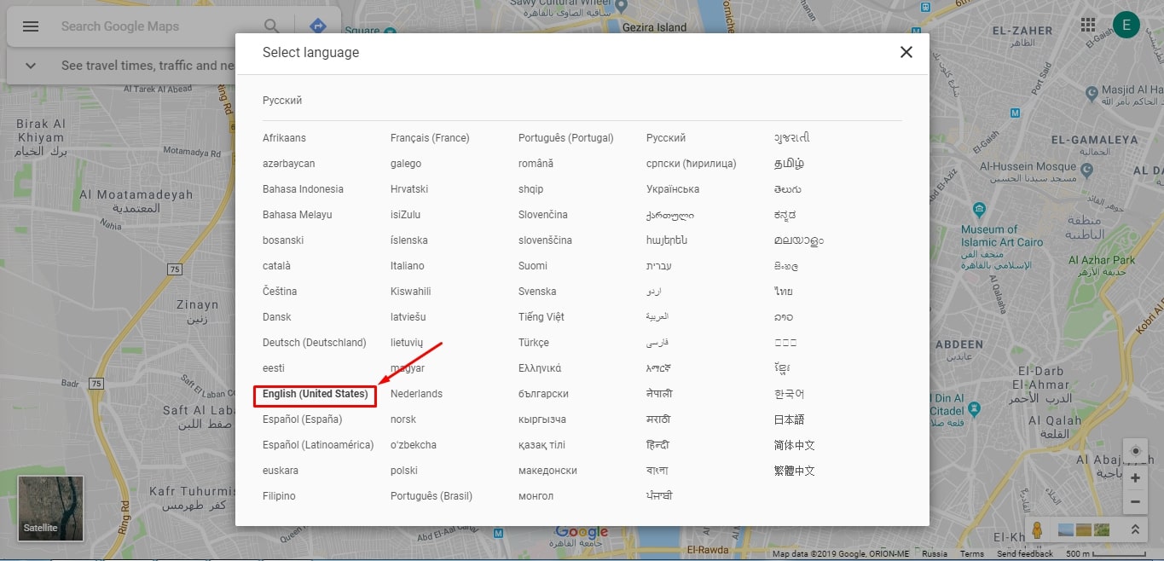Viewport: 1164px width, 561px height.
Task: Choose Türkçe language
Action: [534, 343]
